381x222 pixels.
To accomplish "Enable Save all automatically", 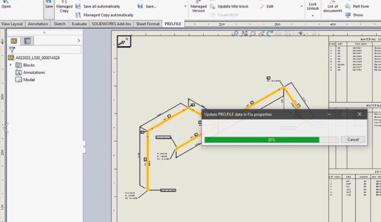I will (101, 6).
